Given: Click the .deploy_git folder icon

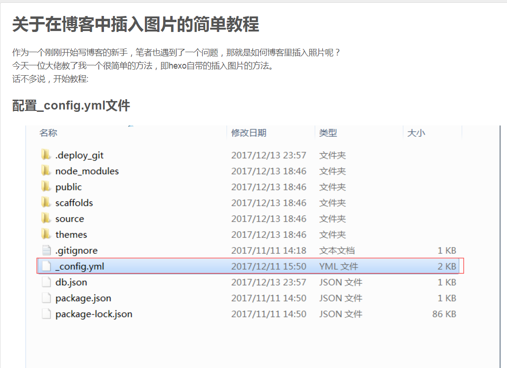Looking at the screenshot, I should (x=46, y=155).
